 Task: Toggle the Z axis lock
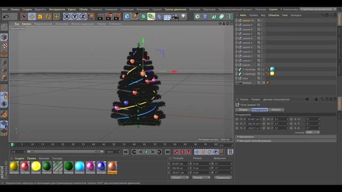[x=83, y=17]
